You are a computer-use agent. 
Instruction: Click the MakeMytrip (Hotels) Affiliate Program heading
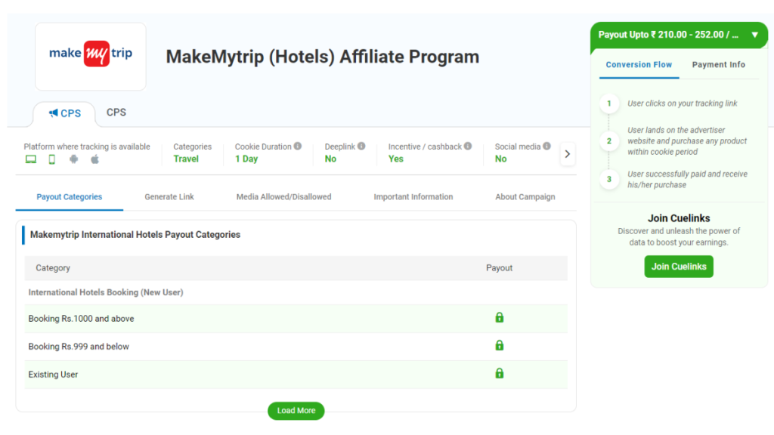coord(322,57)
